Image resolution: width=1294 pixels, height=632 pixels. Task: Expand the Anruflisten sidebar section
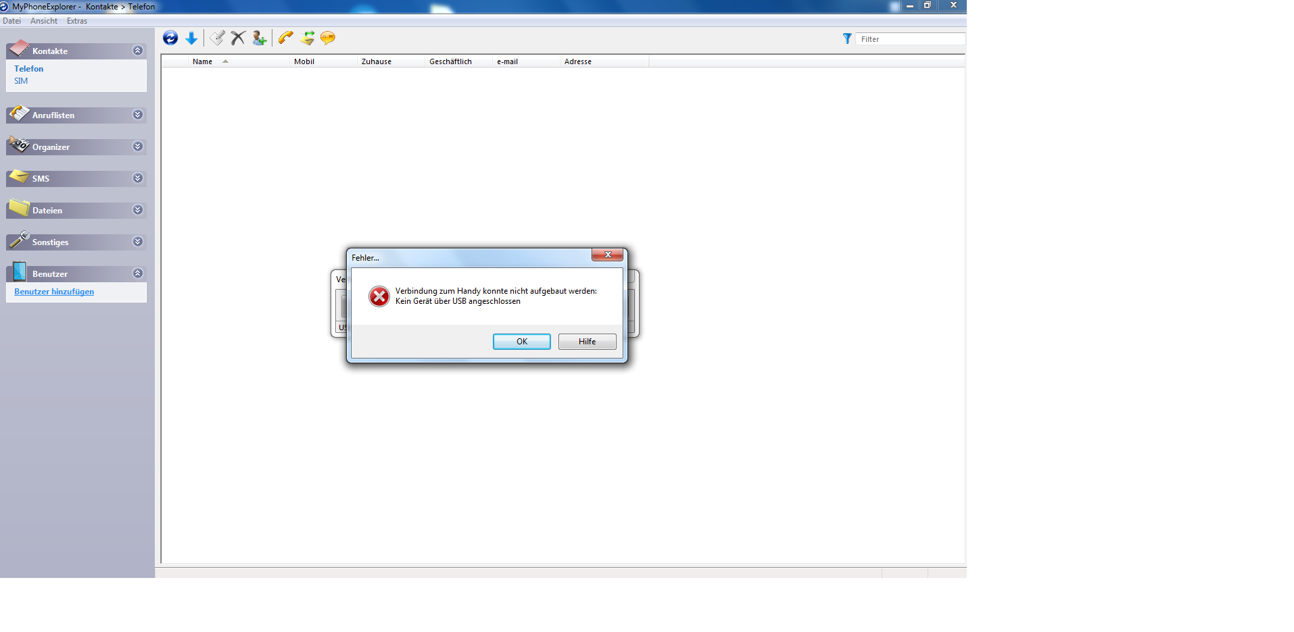coord(138,115)
